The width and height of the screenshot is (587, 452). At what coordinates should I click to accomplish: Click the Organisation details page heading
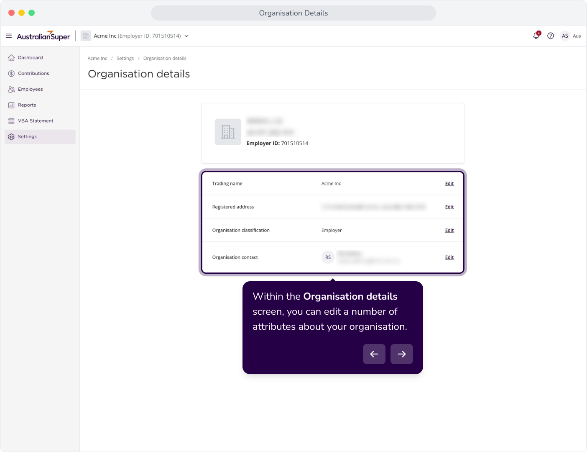[139, 74]
